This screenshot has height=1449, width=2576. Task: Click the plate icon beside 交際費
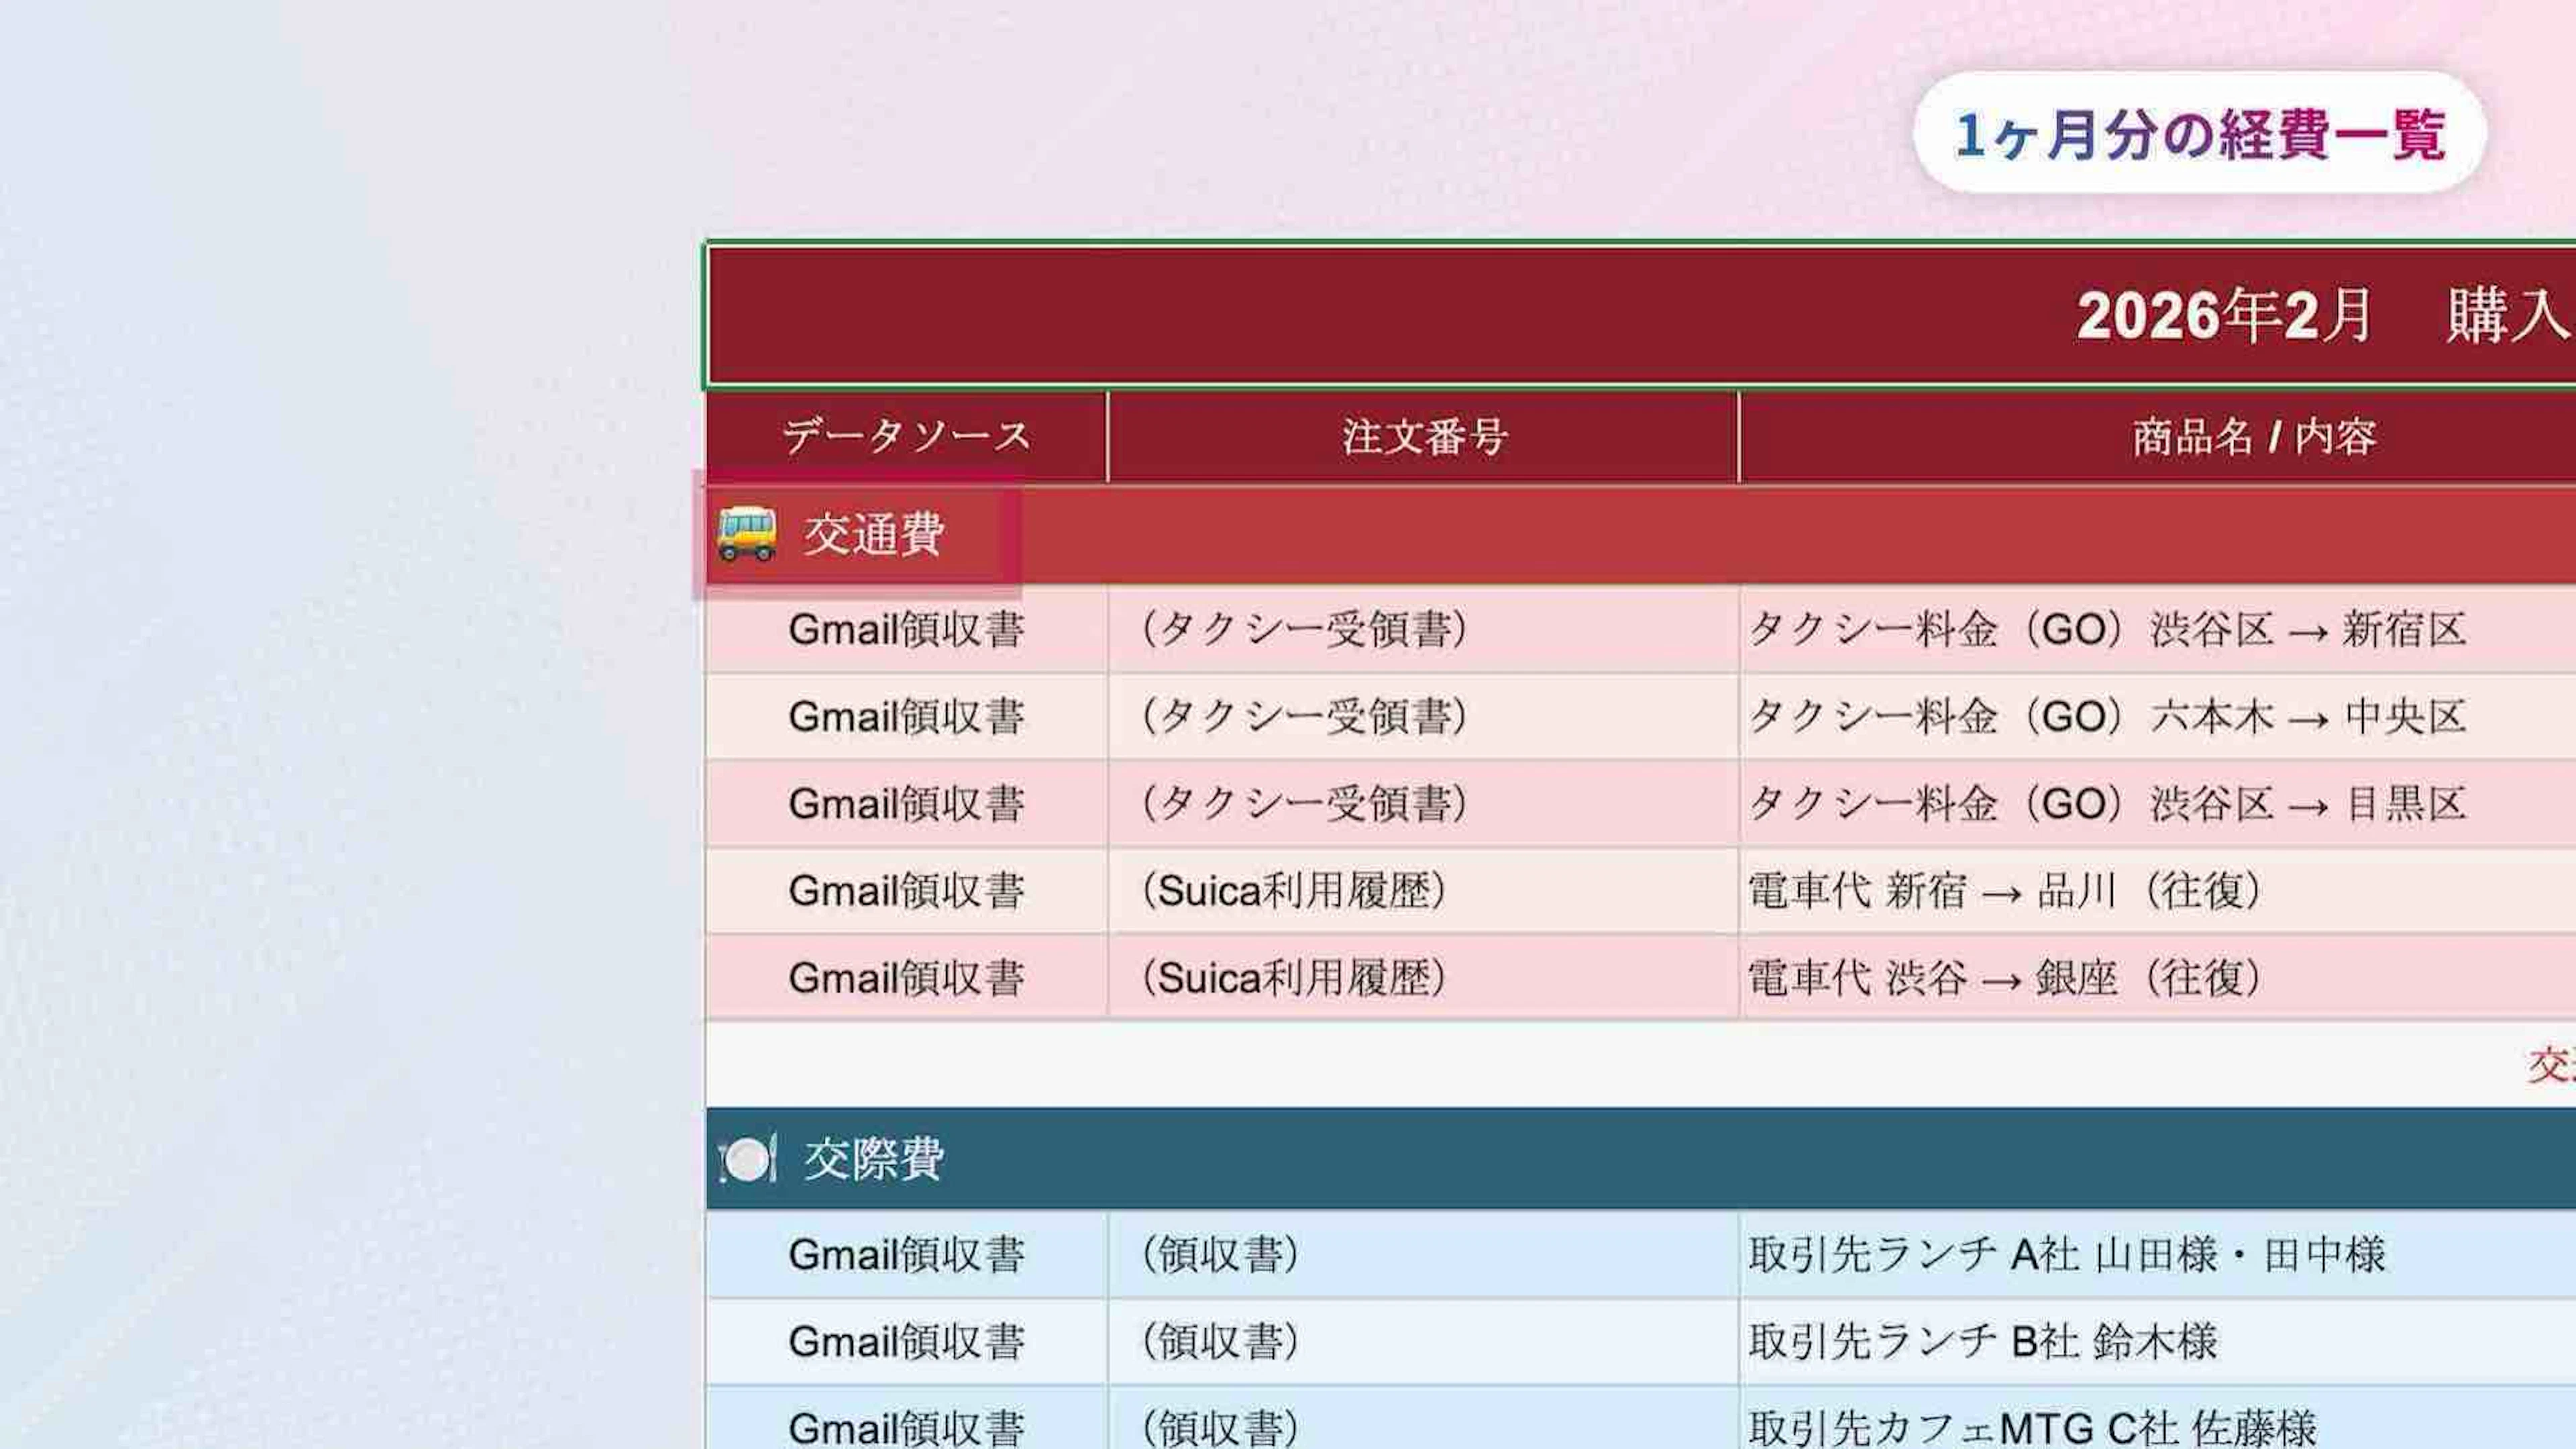point(747,1160)
